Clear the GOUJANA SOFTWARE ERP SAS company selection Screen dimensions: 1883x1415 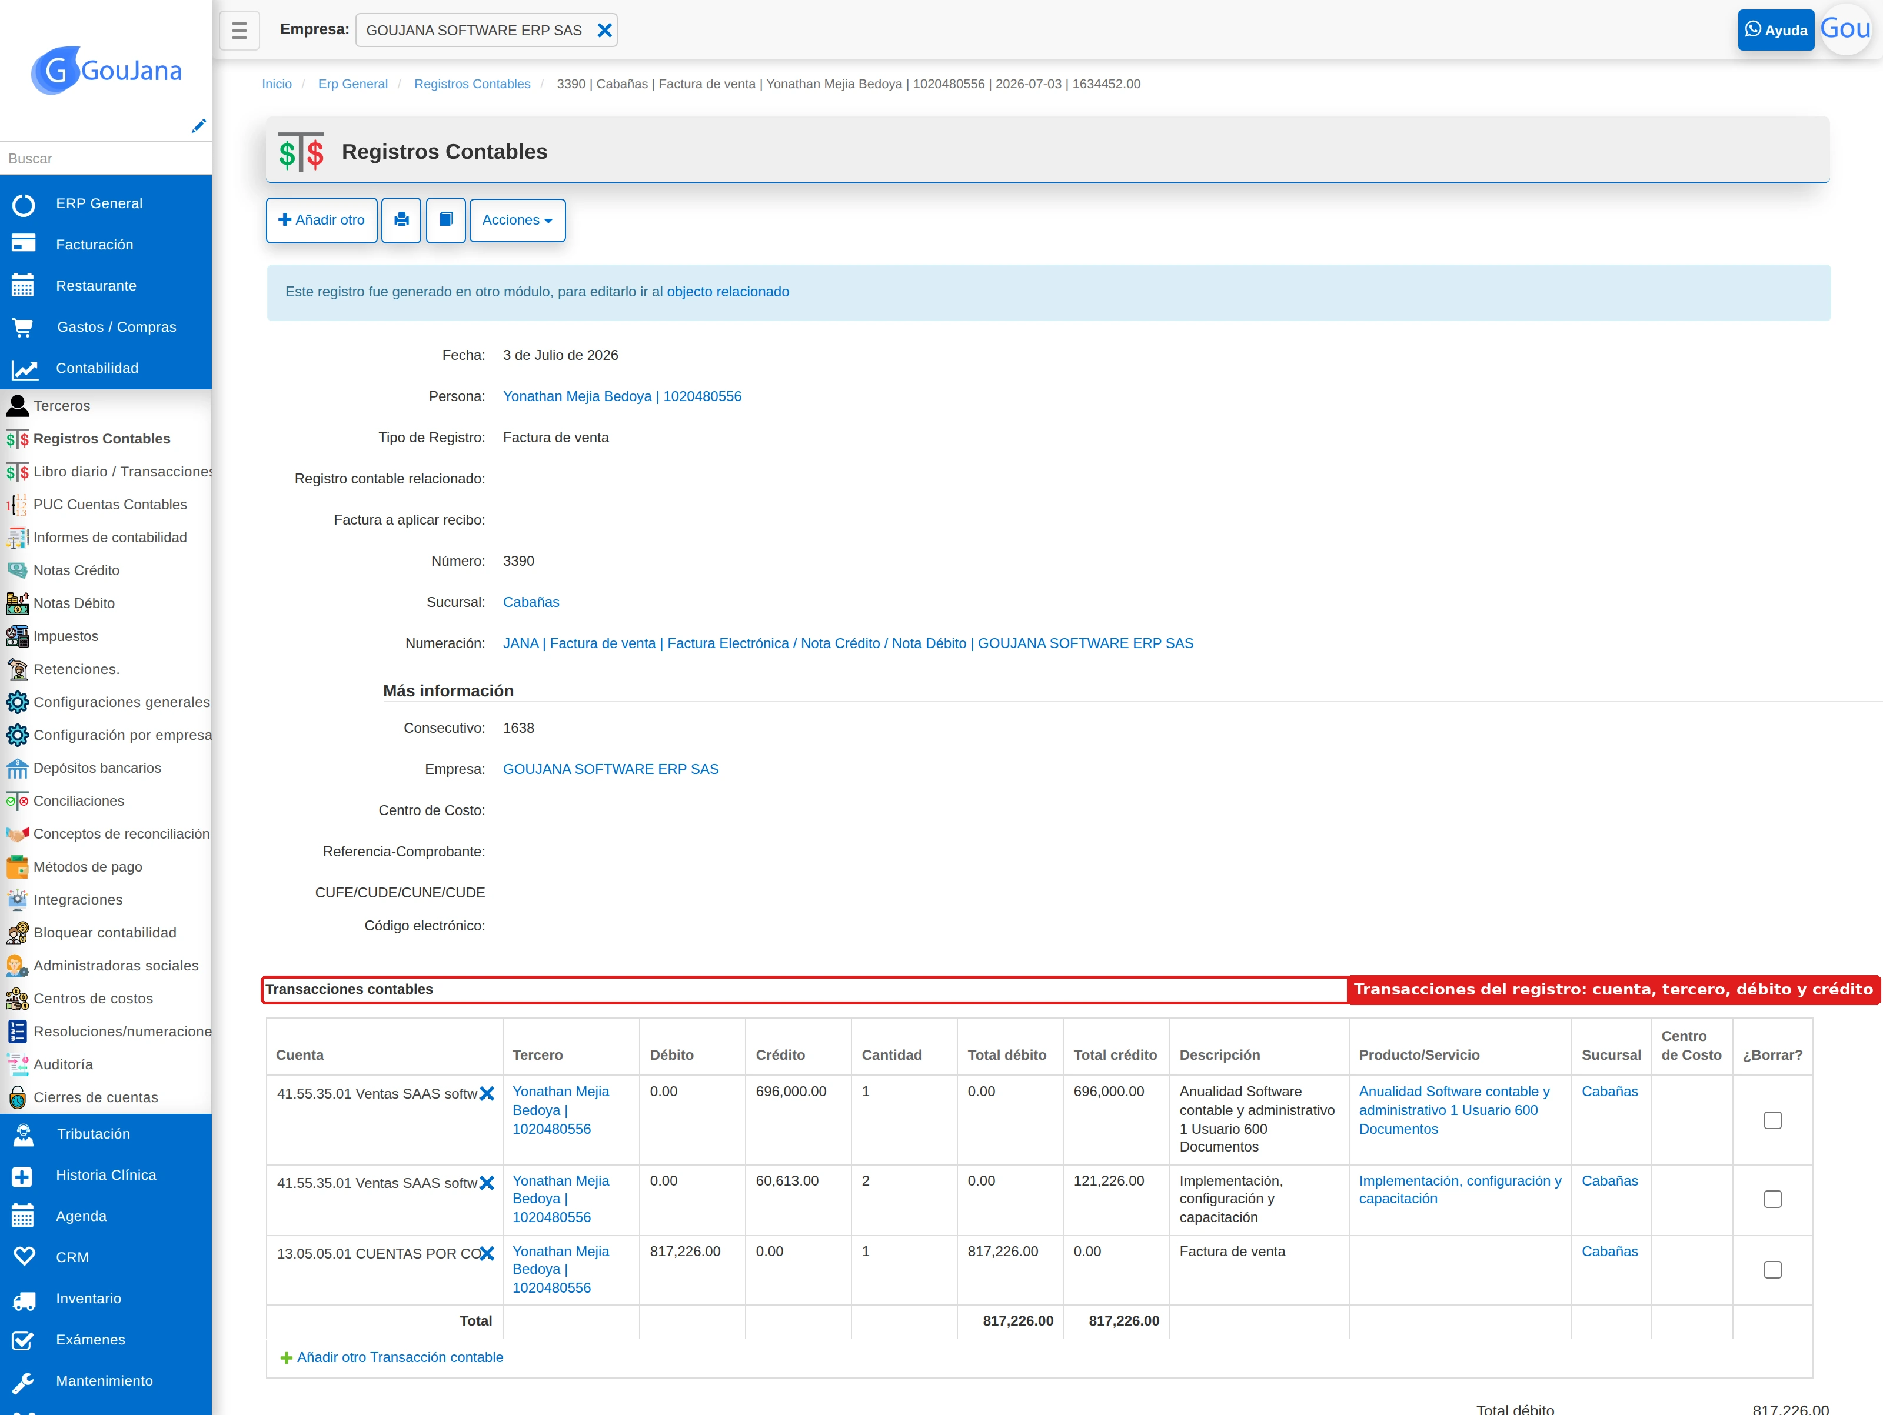[x=604, y=31]
